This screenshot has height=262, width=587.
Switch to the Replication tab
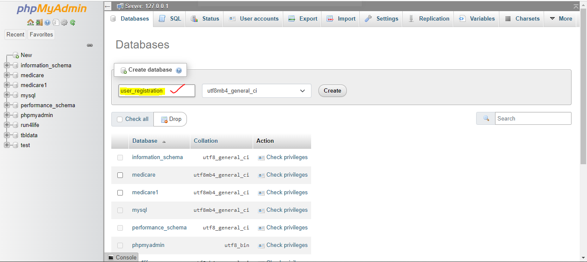pyautogui.click(x=428, y=18)
